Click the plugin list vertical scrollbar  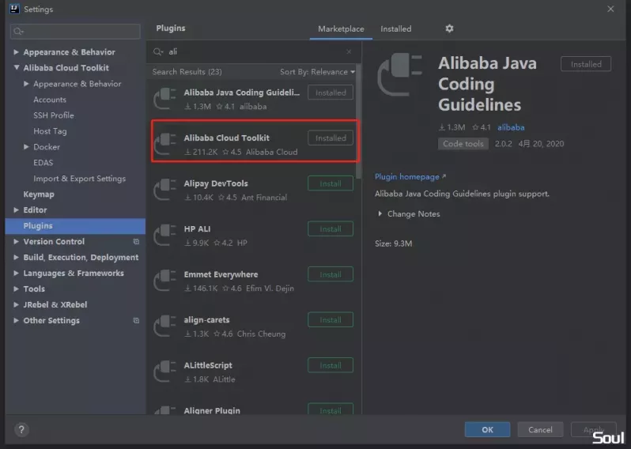click(358, 121)
